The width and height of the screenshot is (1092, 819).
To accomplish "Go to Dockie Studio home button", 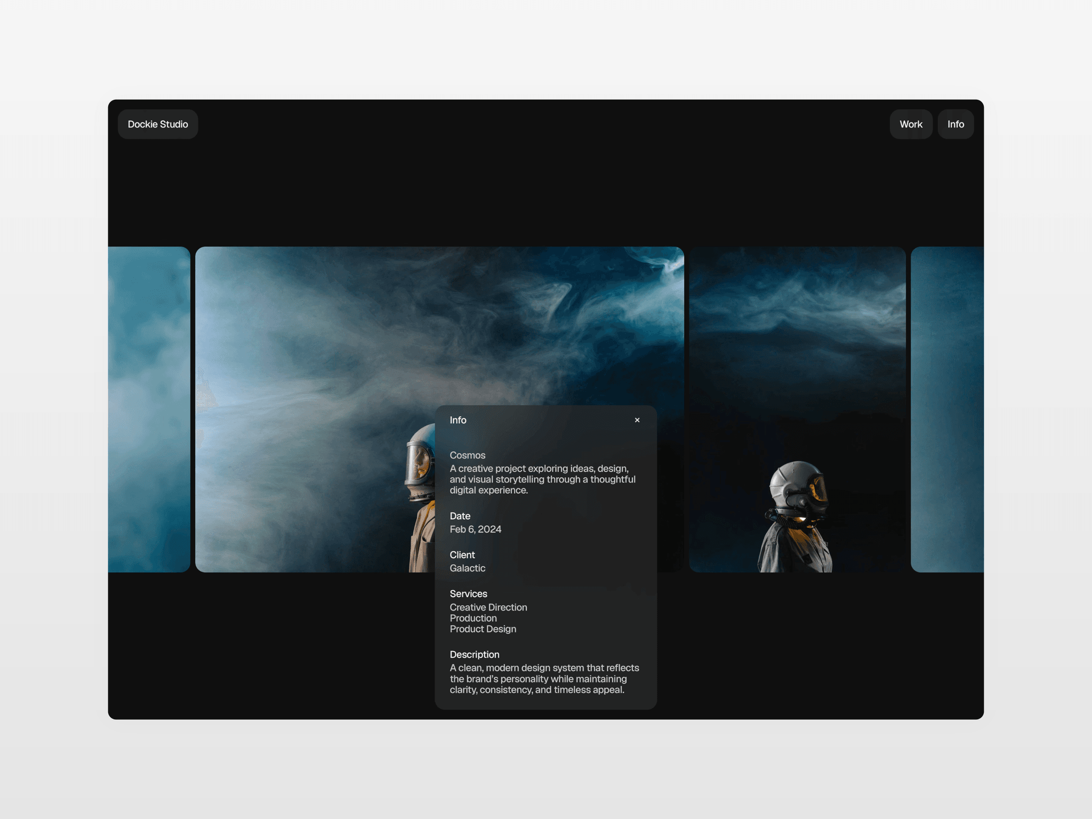I will point(158,124).
